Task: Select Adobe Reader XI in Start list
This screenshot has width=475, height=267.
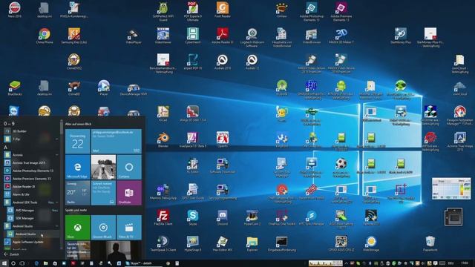Action: [x=30, y=186]
